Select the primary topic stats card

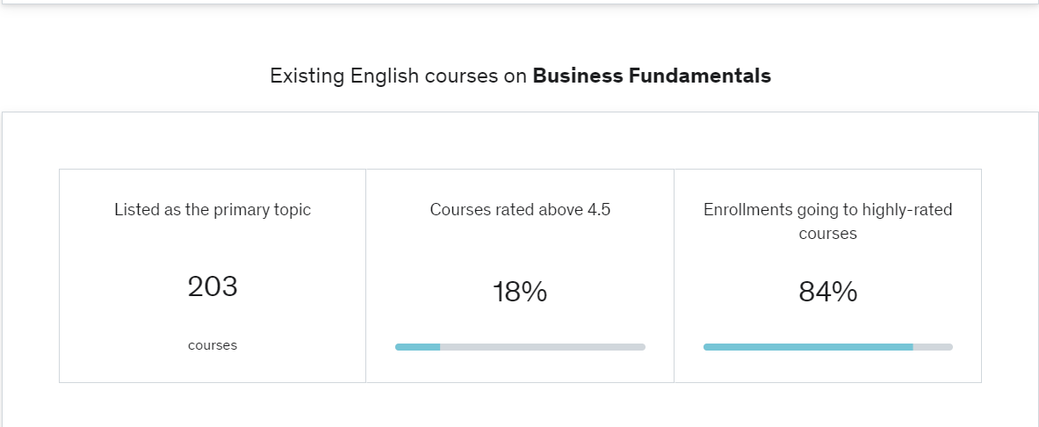click(213, 276)
